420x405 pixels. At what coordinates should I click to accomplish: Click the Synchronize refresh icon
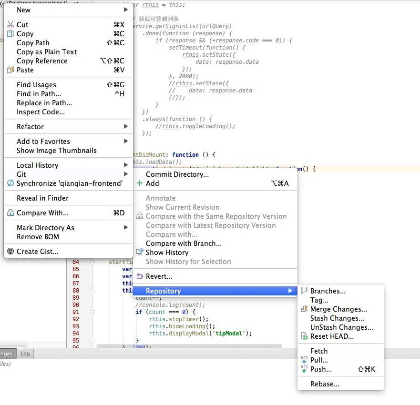[10, 183]
